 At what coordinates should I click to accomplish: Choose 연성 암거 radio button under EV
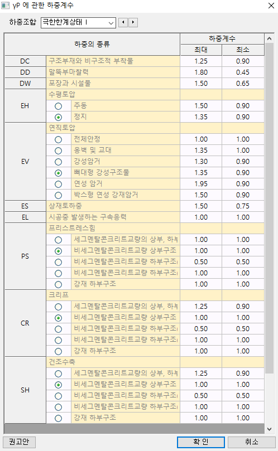click(x=59, y=184)
